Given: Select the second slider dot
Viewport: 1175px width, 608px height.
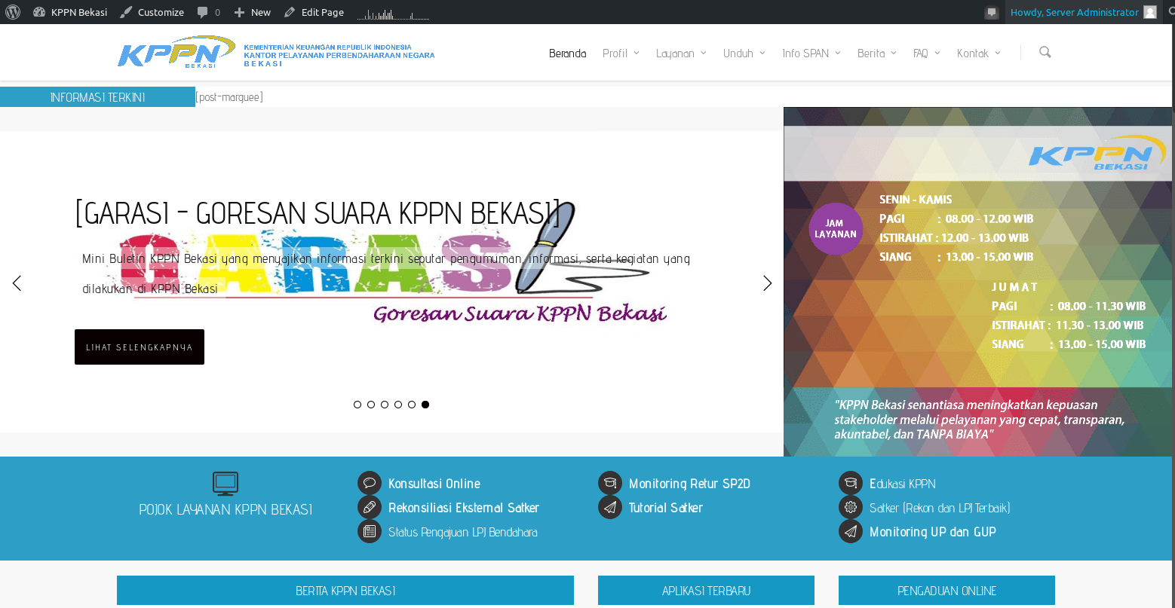Looking at the screenshot, I should point(371,405).
